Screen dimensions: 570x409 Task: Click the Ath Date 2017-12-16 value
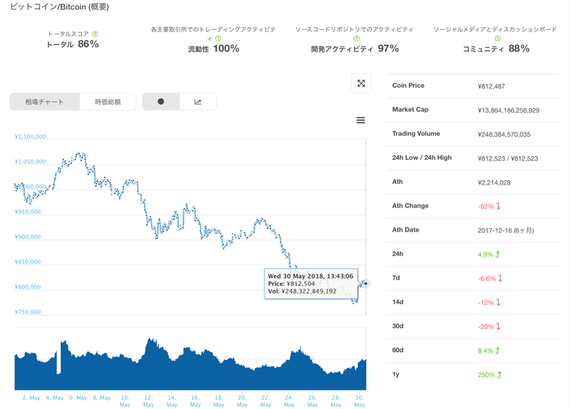pyautogui.click(x=506, y=230)
